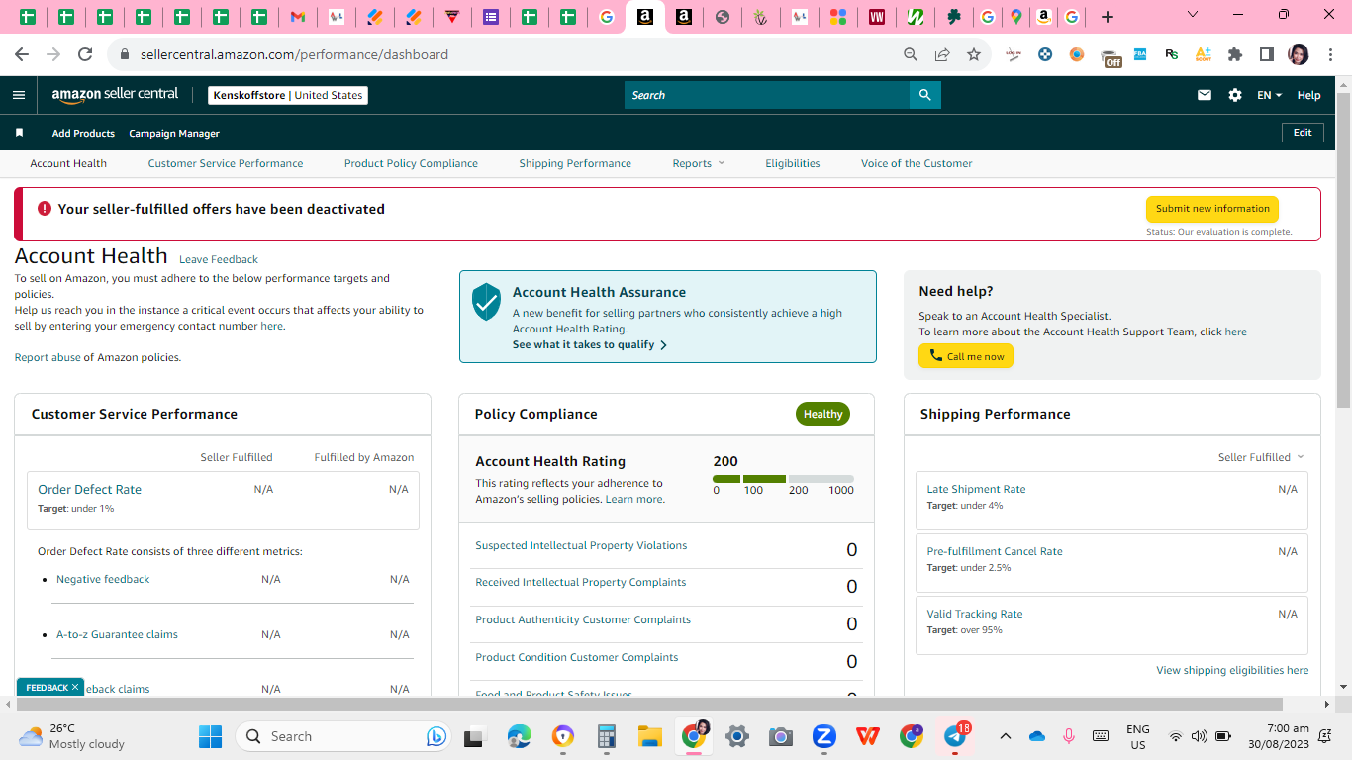This screenshot has width=1352, height=760.
Task: Bookmark this page with the star icon
Action: [x=974, y=54]
